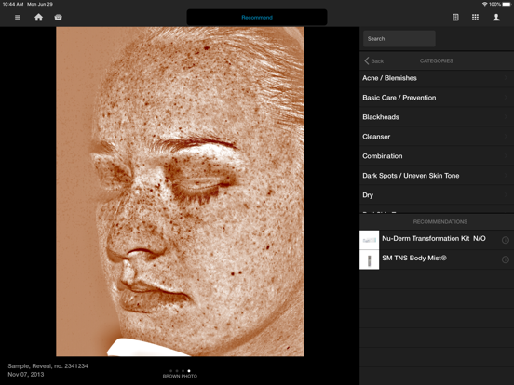Viewport: 514px width, 385px height.
Task: Select the Blackheads category
Action: (x=437, y=117)
